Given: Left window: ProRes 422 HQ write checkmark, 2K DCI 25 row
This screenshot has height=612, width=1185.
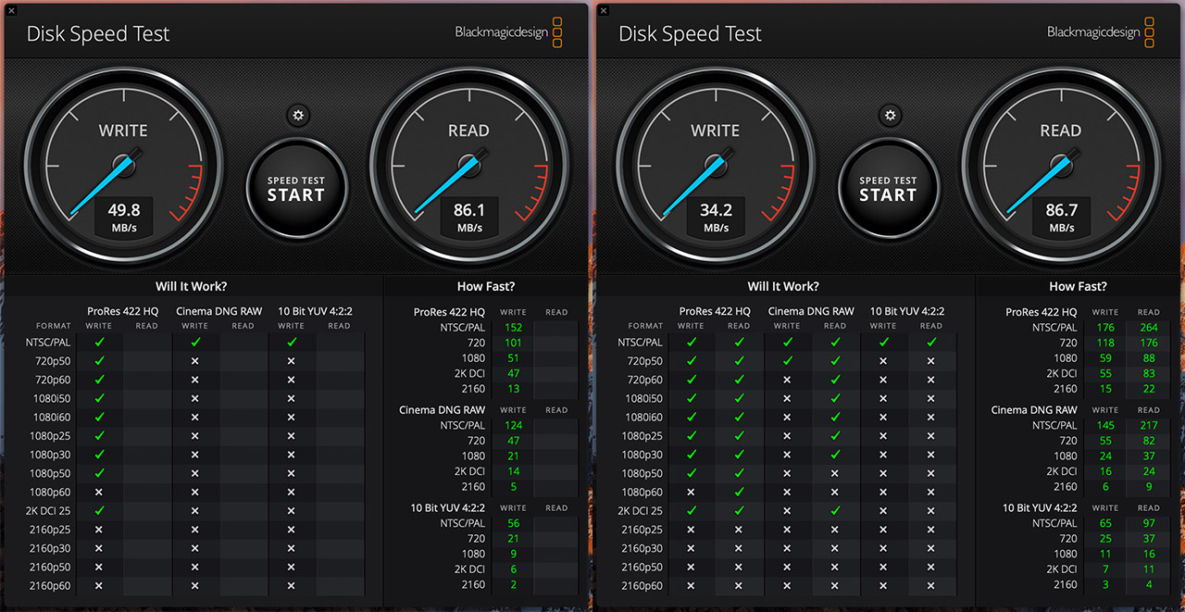Looking at the screenshot, I should (99, 510).
